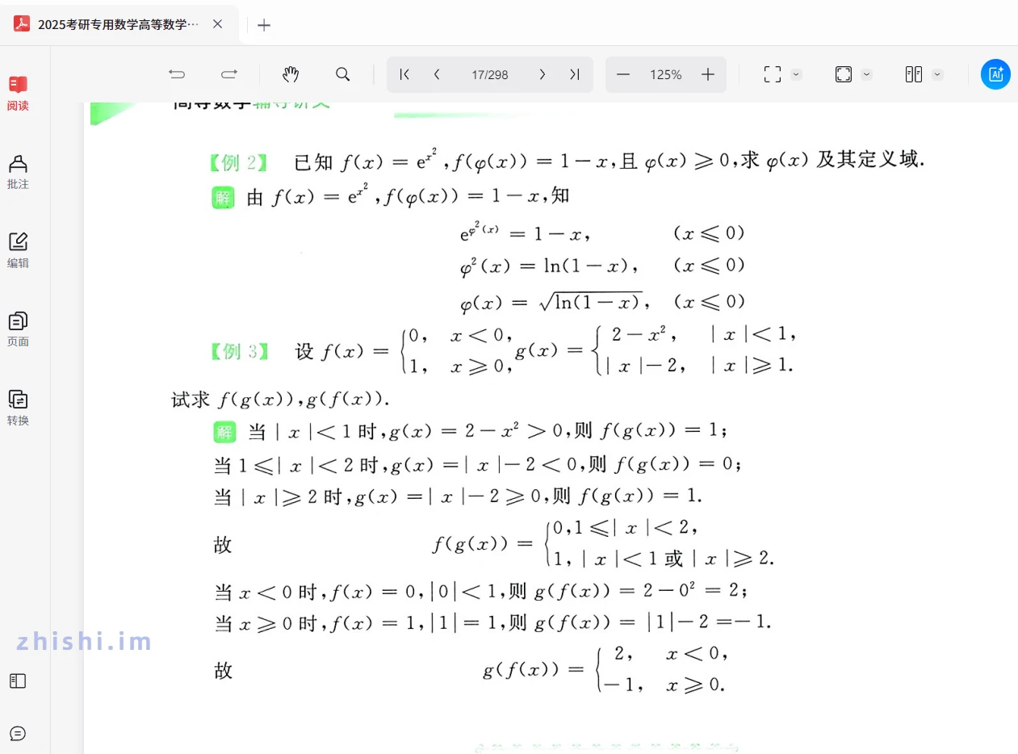Jump to the last page
Viewport: 1018px width, 754px height.
click(x=575, y=74)
